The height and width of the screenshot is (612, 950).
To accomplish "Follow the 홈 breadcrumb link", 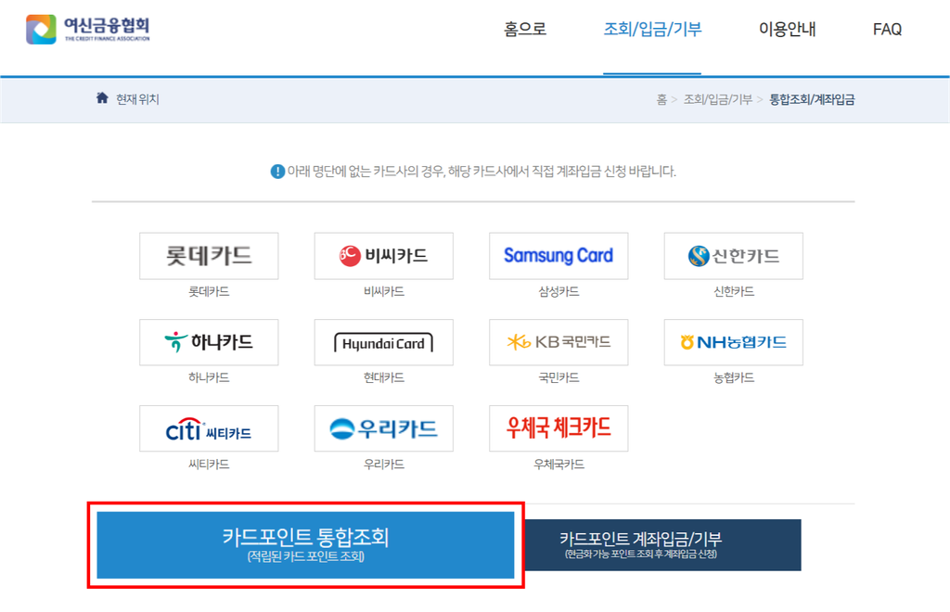I will [x=661, y=99].
